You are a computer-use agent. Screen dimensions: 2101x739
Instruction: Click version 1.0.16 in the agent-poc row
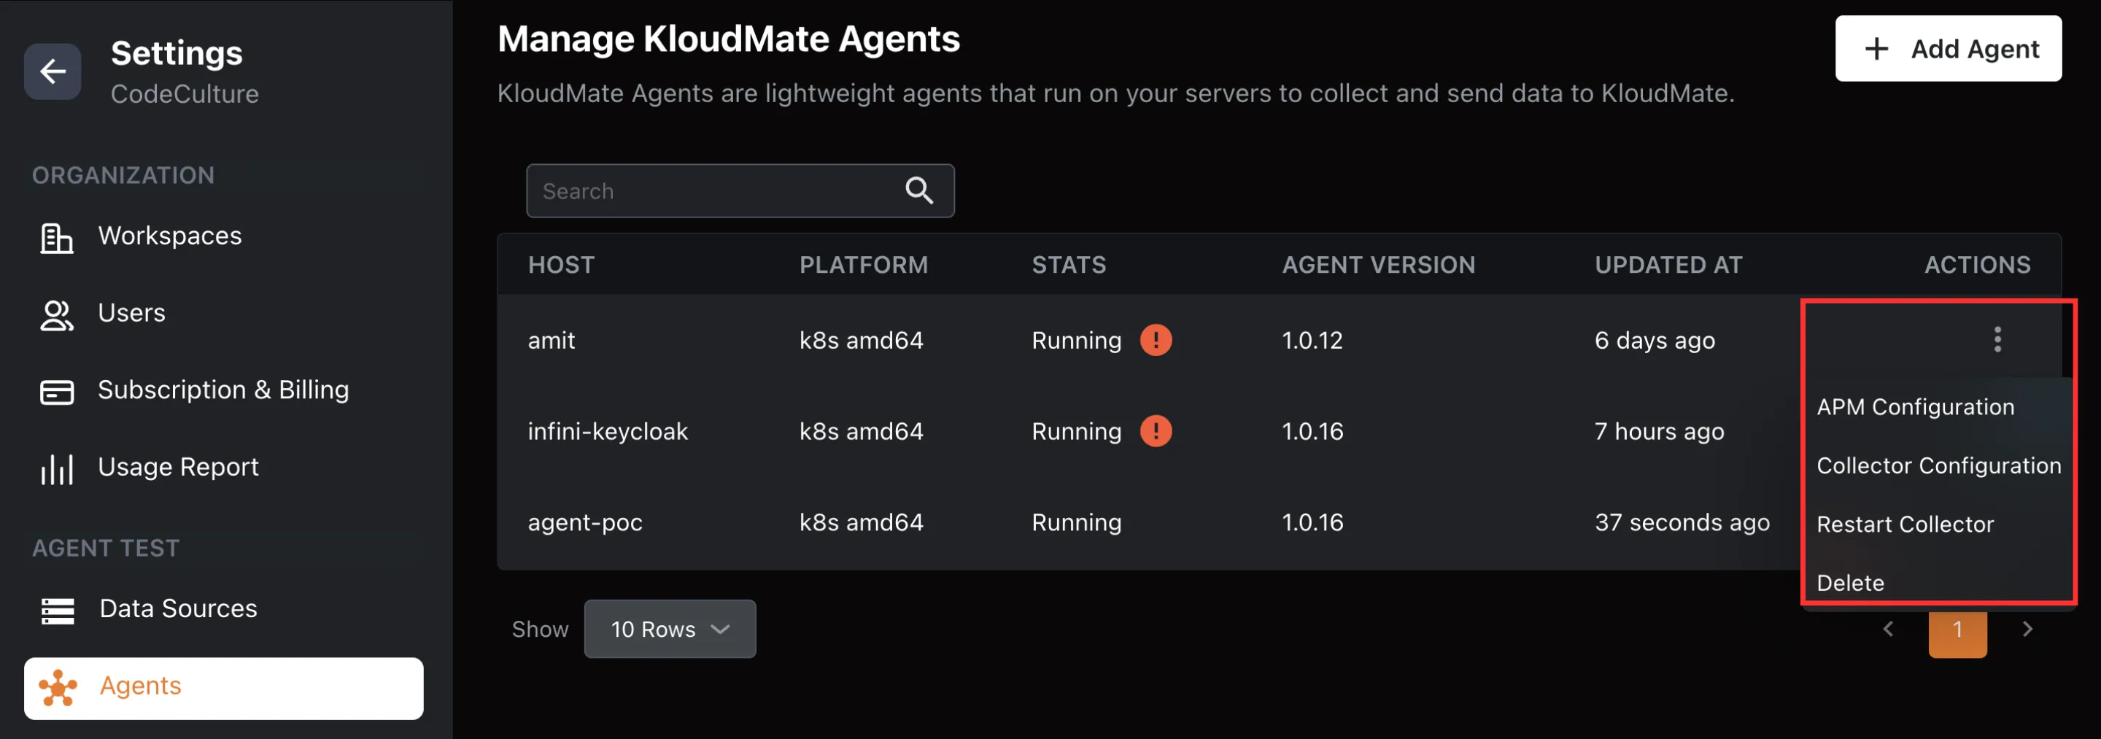tap(1312, 522)
